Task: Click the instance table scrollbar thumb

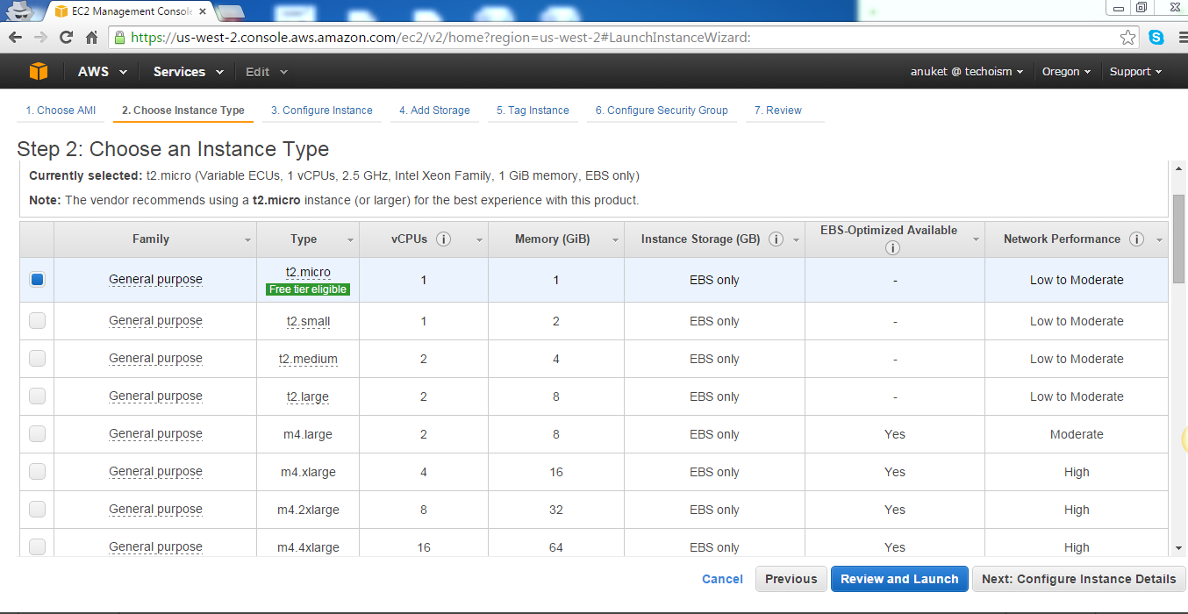Action: coord(1179,239)
